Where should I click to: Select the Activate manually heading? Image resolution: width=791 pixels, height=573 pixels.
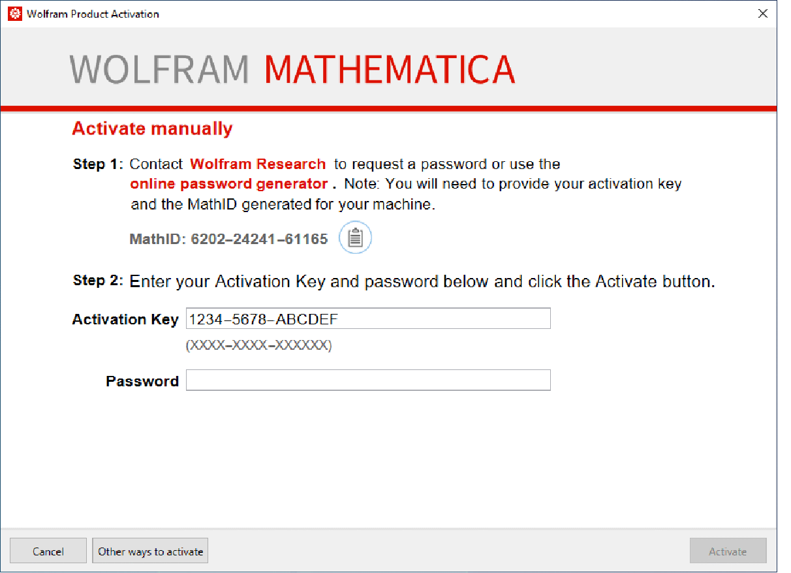(152, 129)
